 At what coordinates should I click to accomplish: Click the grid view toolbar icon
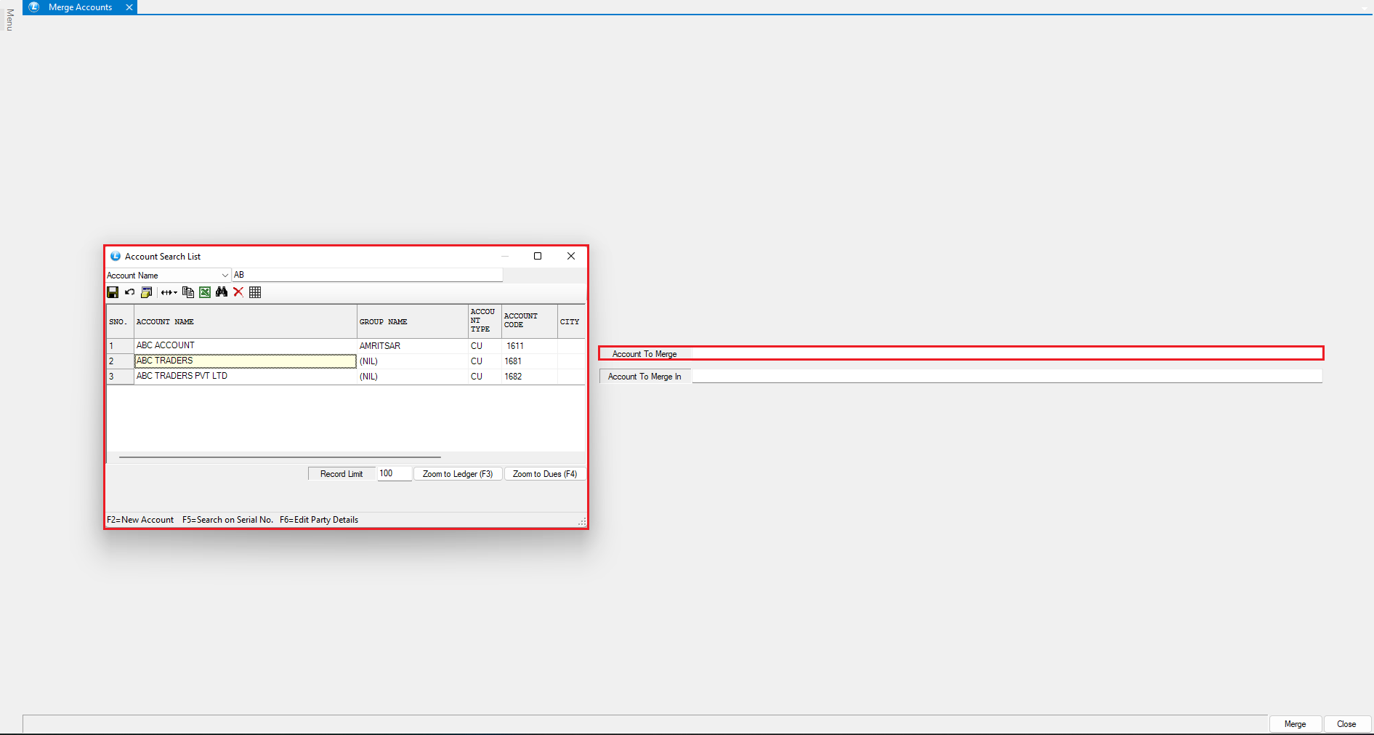(x=255, y=292)
